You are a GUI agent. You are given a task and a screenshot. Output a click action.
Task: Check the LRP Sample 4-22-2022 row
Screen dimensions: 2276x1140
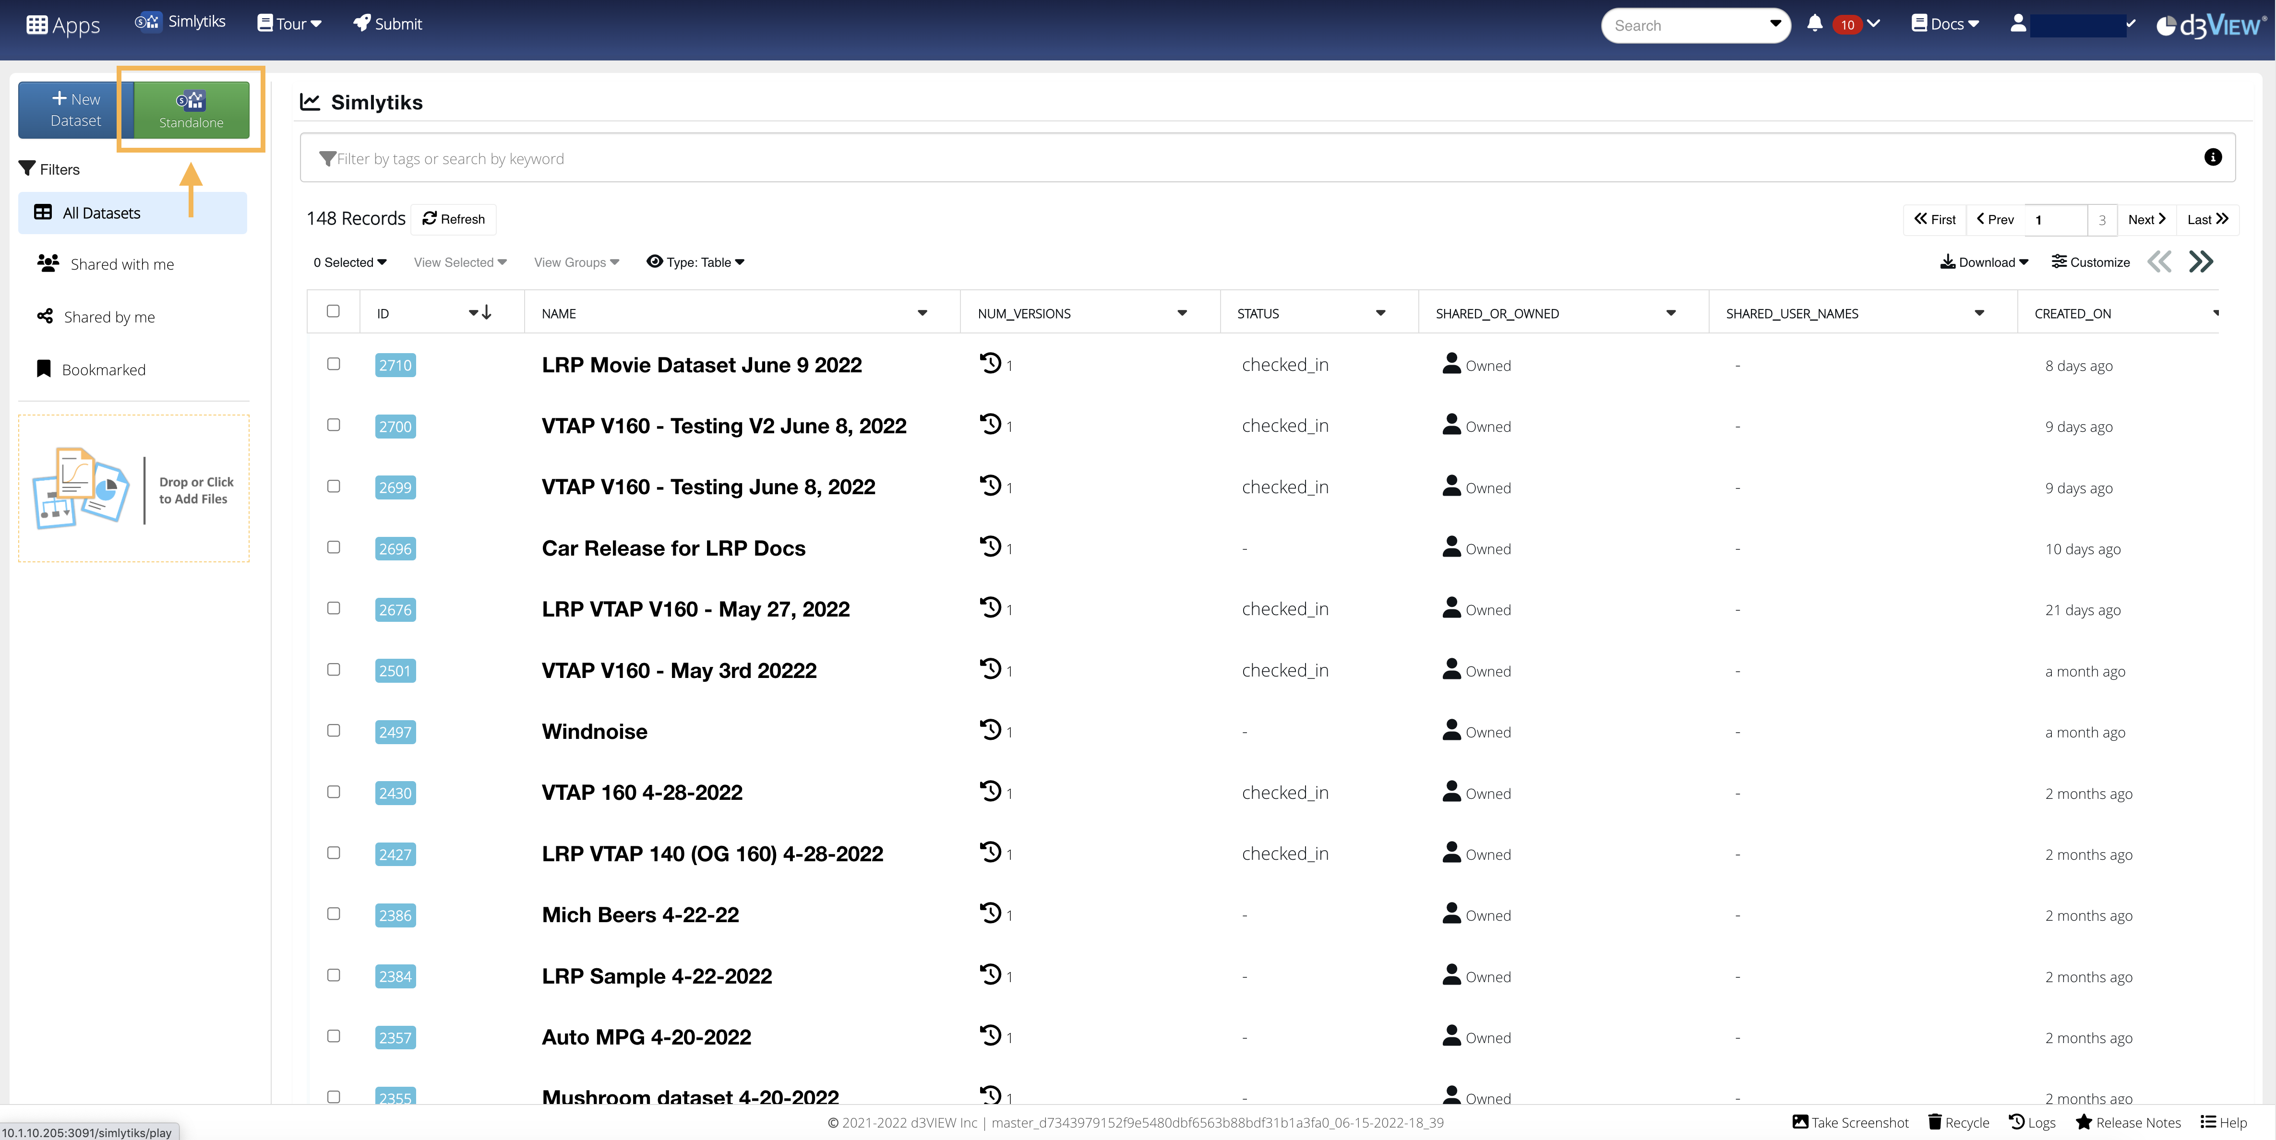pyautogui.click(x=334, y=975)
